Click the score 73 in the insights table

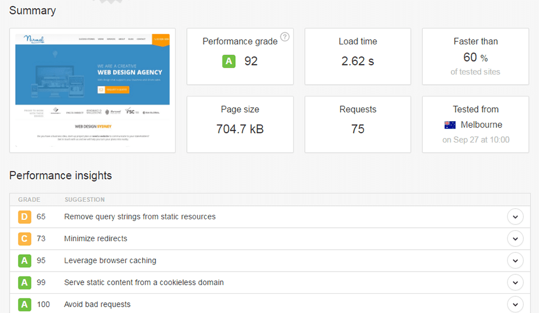pos(41,239)
